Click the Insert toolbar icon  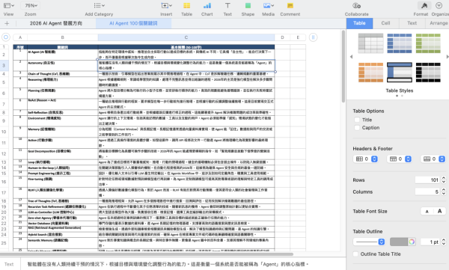(166, 5)
